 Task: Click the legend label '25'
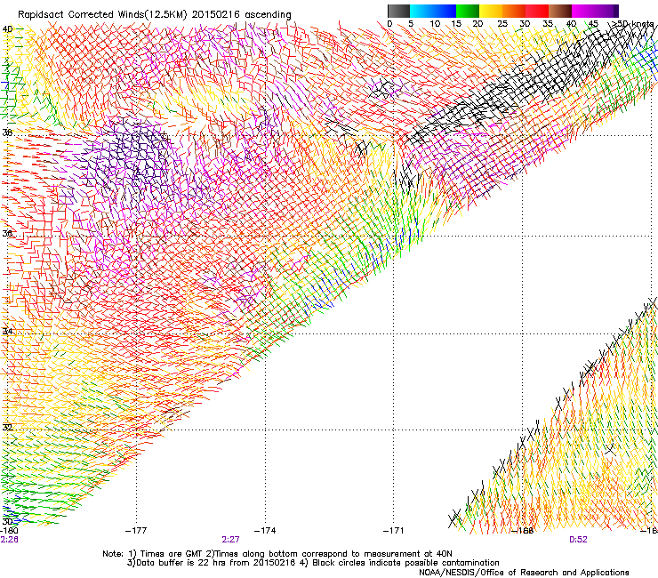tap(502, 24)
